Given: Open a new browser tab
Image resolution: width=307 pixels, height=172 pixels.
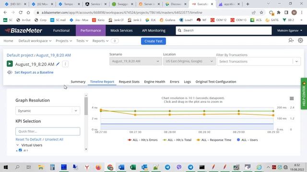Looking at the screenshot, I should 248,4.
